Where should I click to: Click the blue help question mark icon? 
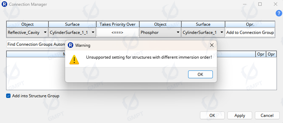(x=279, y=13)
